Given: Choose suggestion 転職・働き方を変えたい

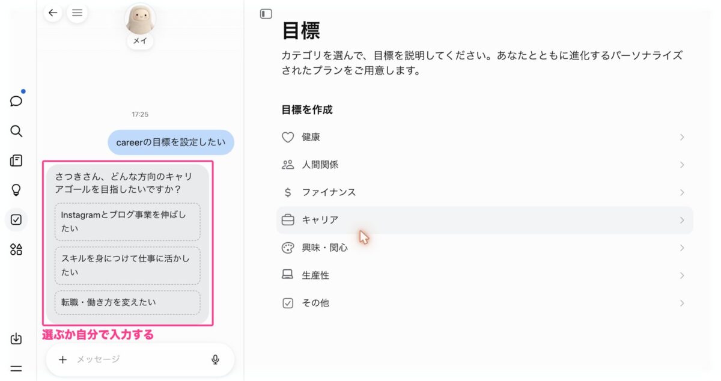Looking at the screenshot, I should point(127,302).
